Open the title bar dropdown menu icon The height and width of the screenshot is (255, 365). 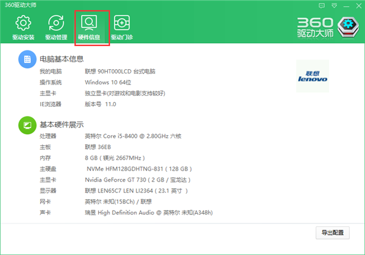(334, 6)
